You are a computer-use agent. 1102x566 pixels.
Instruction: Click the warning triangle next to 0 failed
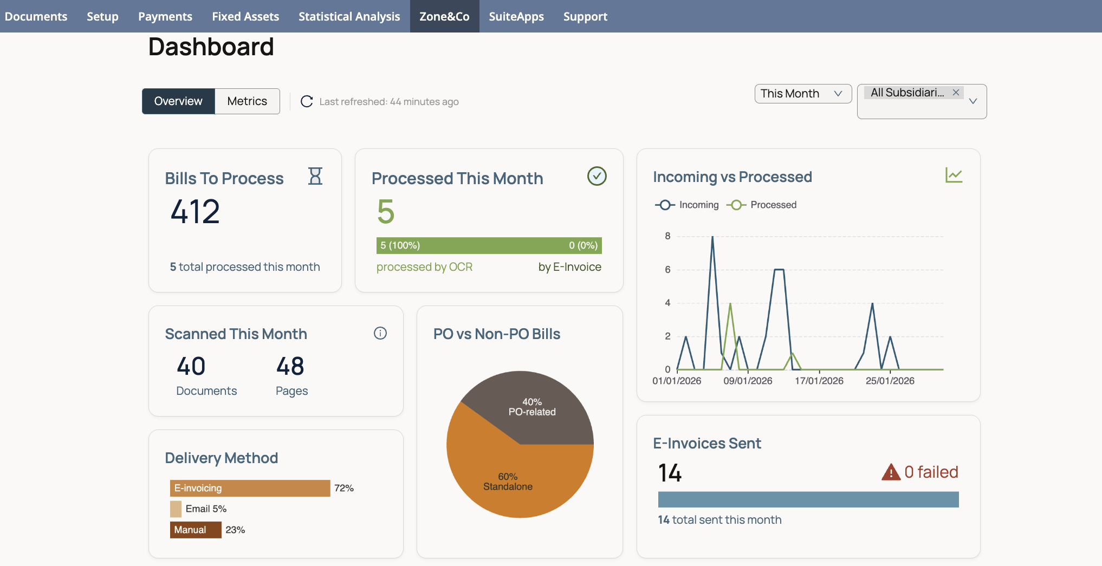(891, 471)
